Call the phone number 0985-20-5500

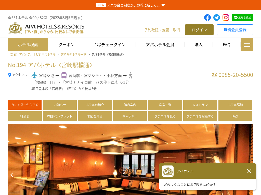coord(236,75)
